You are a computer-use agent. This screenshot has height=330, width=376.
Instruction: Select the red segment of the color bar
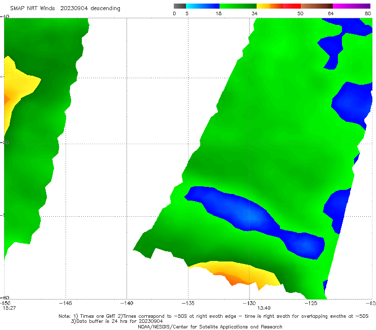(292, 6)
